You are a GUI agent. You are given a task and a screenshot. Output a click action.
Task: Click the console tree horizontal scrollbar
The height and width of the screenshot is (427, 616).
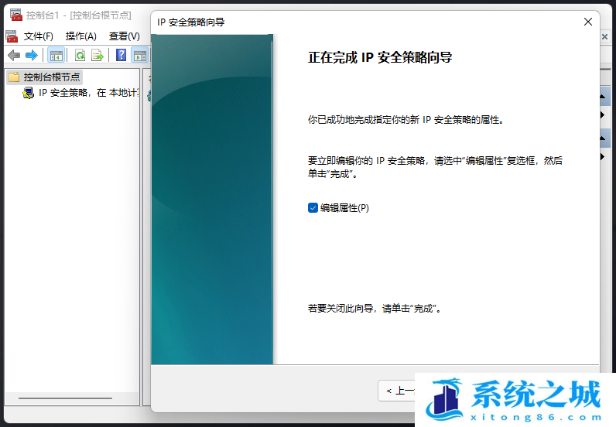pos(65,398)
